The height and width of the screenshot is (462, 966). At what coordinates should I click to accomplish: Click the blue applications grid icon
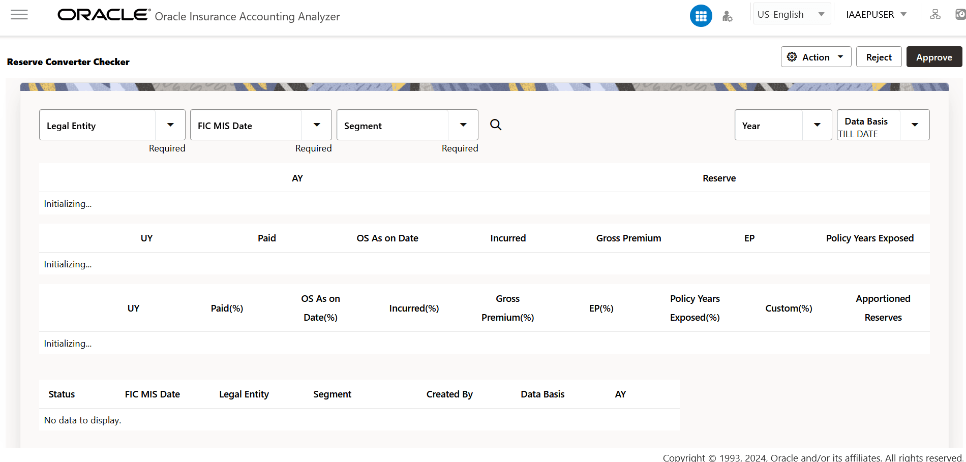pyautogui.click(x=701, y=16)
